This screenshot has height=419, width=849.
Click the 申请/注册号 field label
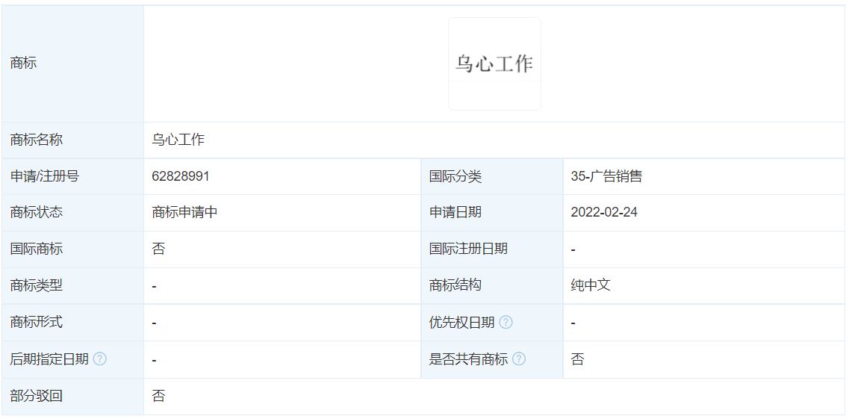click(x=44, y=176)
